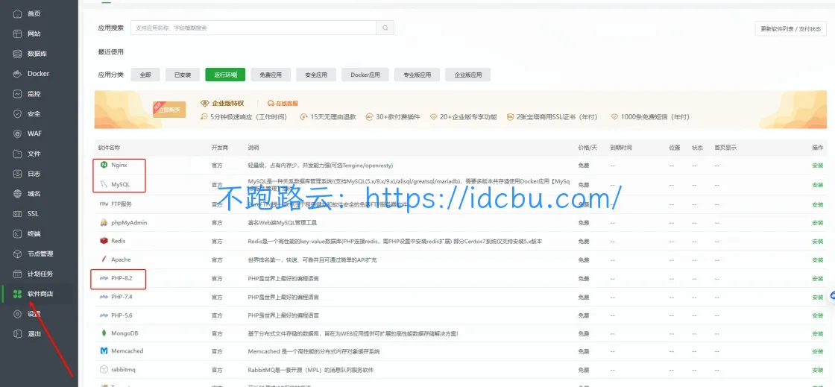Install MySQL via its 安装 link
The image size is (835, 387).
(817, 185)
